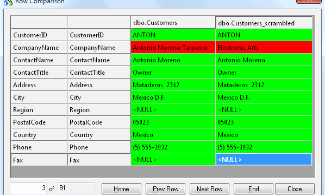Select the second-column CompanyName label
The width and height of the screenshot is (325, 195).
tap(99, 48)
